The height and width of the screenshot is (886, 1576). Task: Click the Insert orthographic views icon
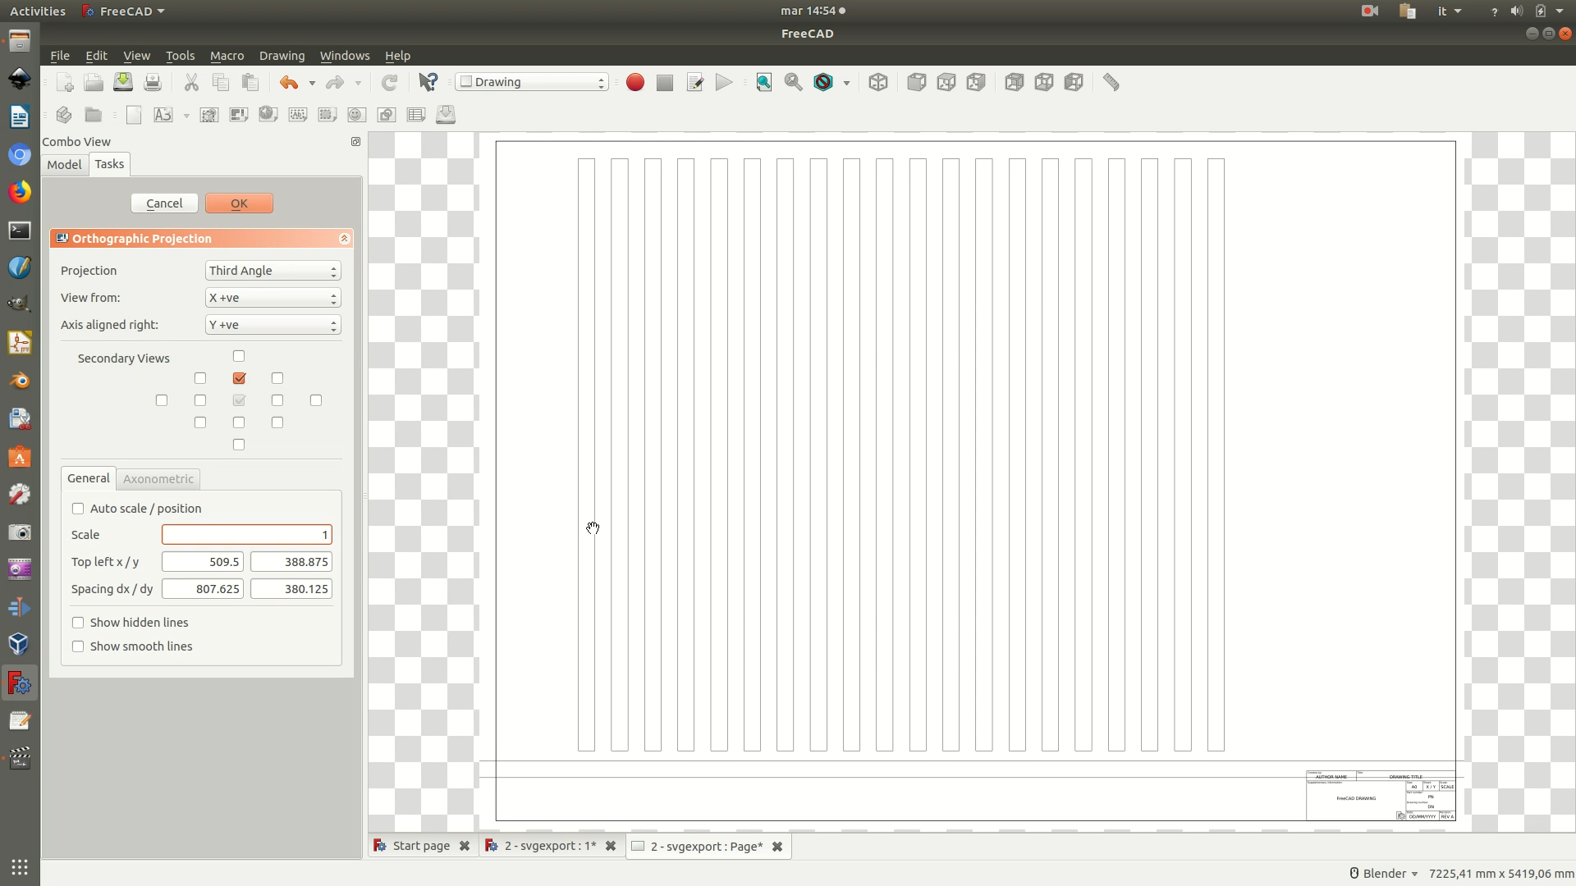239,115
